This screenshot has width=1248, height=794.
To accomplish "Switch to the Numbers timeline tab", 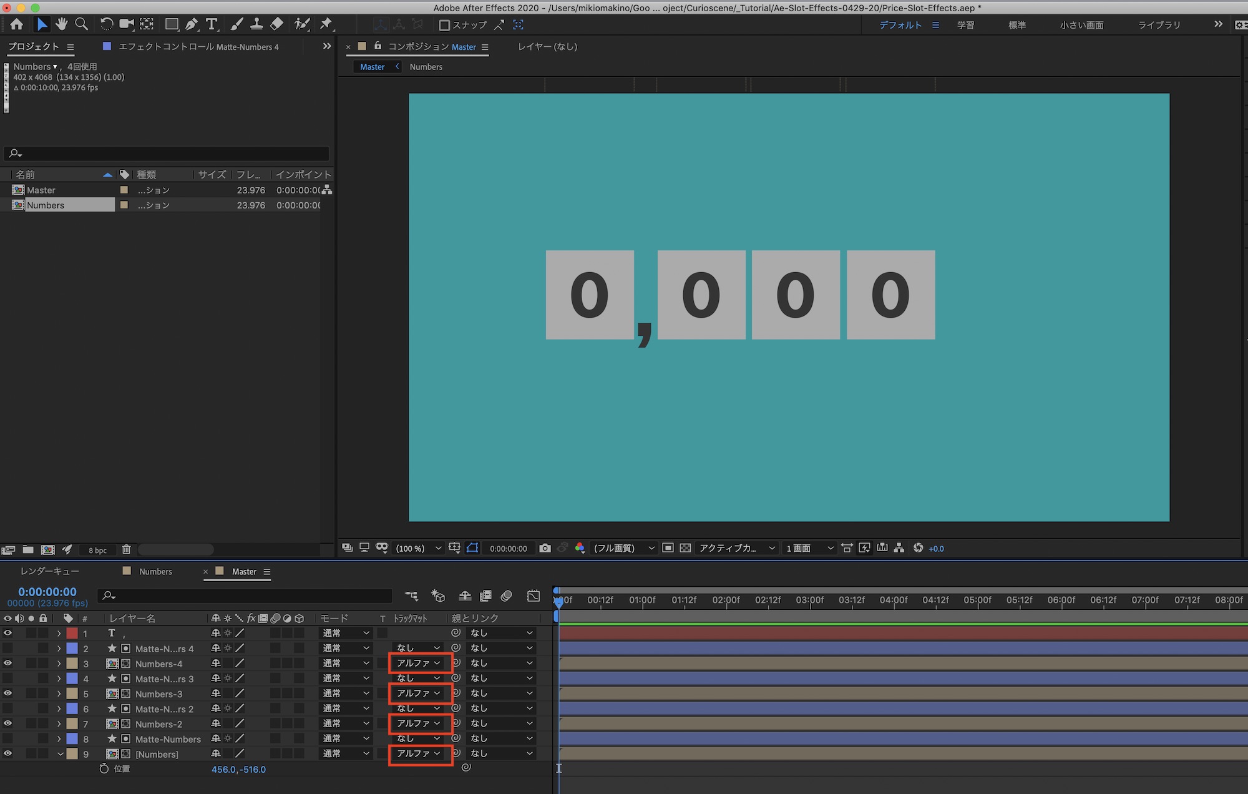I will tap(155, 571).
